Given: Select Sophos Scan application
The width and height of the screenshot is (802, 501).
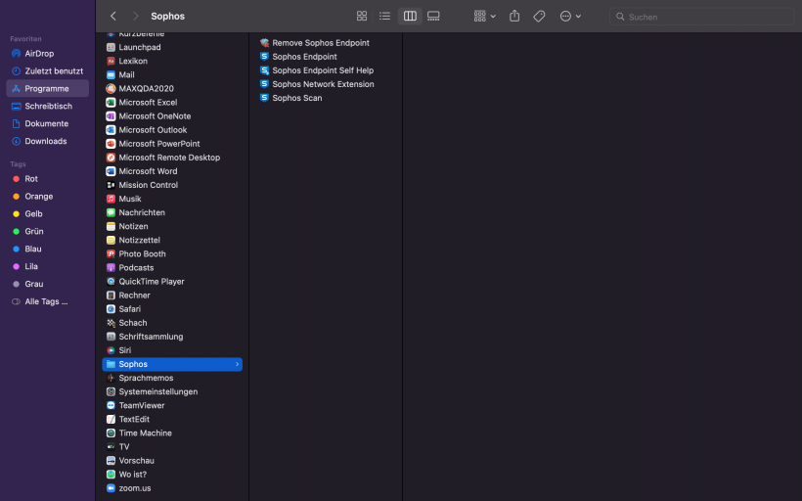Looking at the screenshot, I should coord(296,98).
